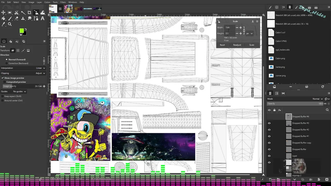Viewport: 331px width, 186px height.
Task: Select the Move tool in toolbox
Action: pyautogui.click(x=3, y=13)
